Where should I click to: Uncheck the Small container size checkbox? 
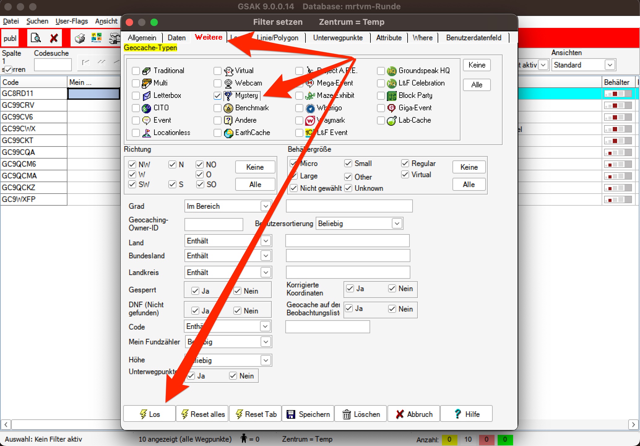(348, 163)
